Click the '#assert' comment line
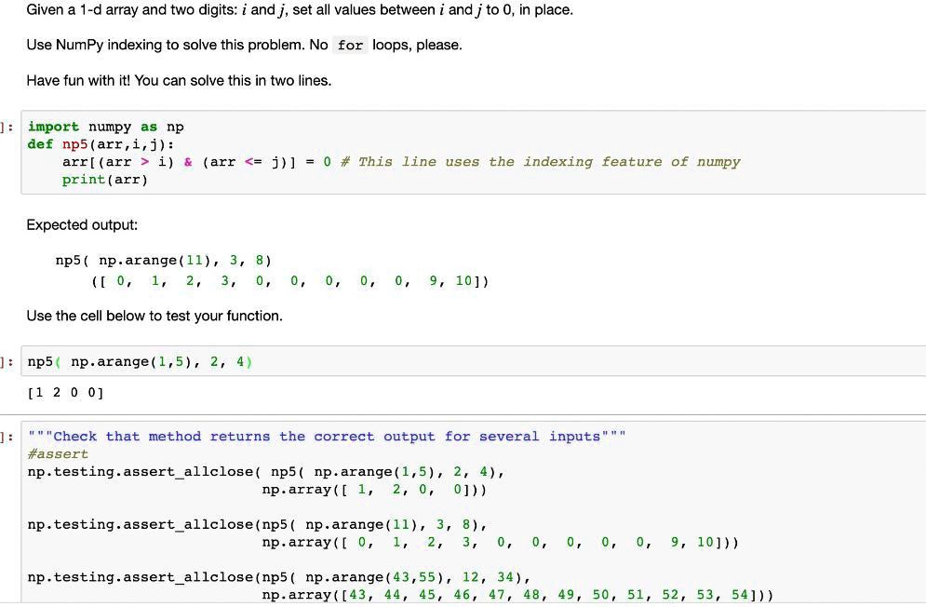The height and width of the screenshot is (607, 926). tap(58, 454)
